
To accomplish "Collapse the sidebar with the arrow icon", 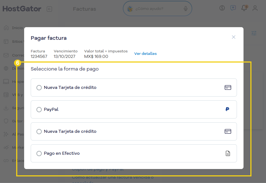I will (x=49, y=9).
